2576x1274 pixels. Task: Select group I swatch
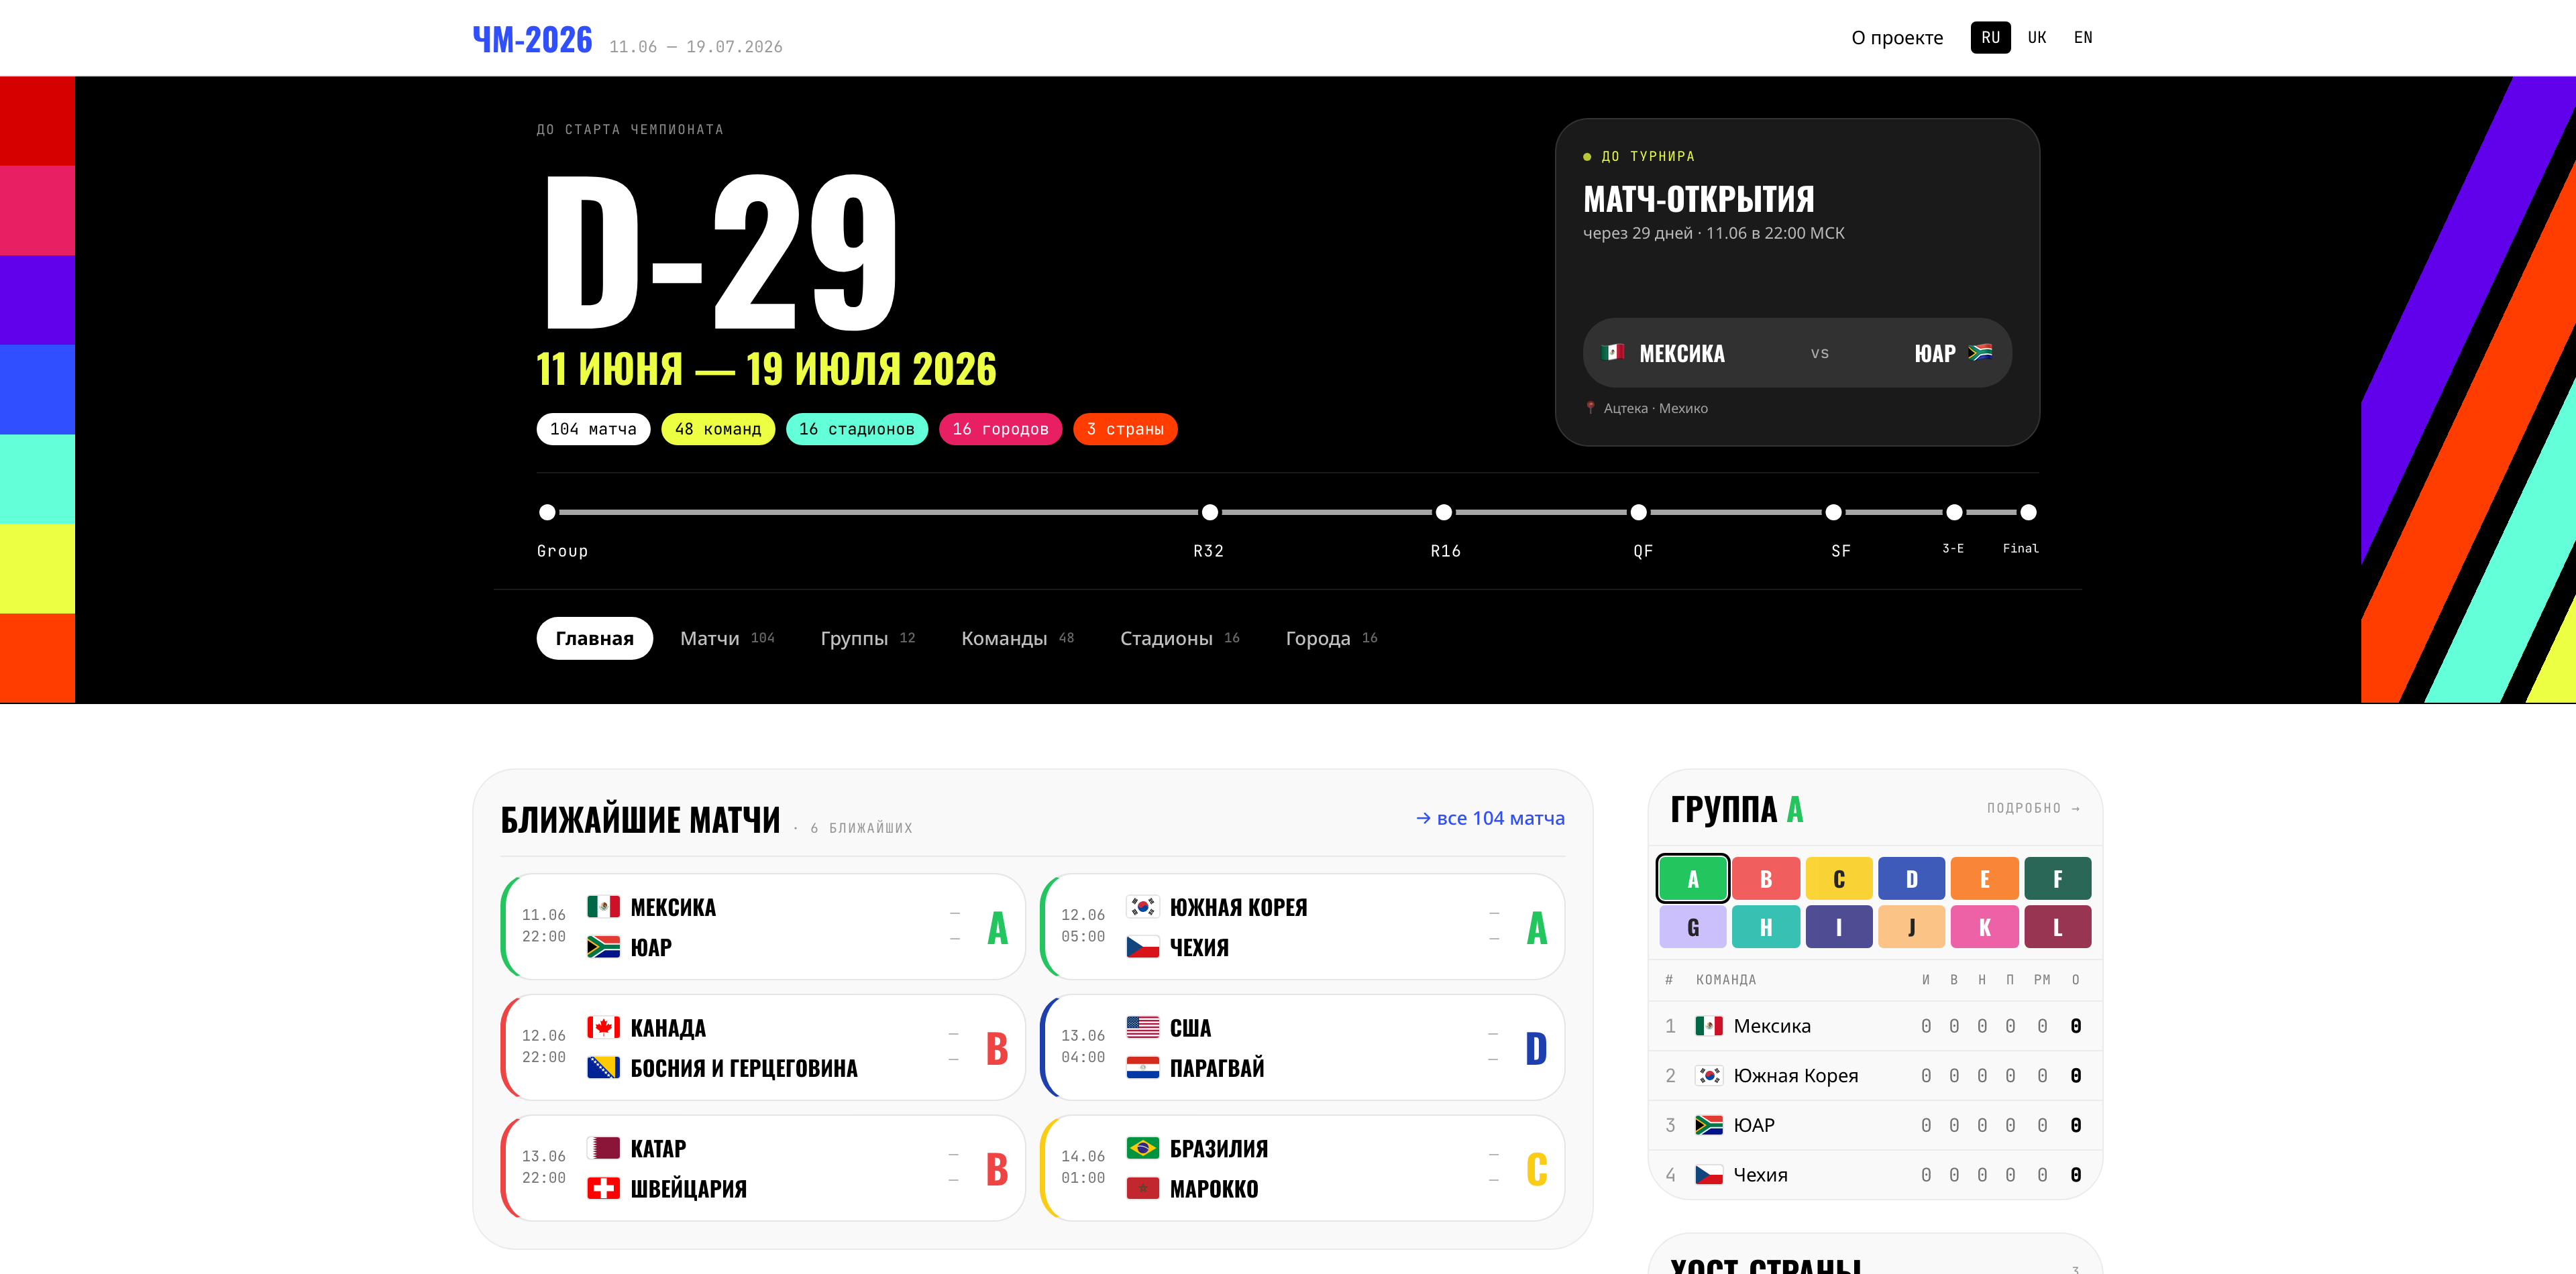[1839, 927]
